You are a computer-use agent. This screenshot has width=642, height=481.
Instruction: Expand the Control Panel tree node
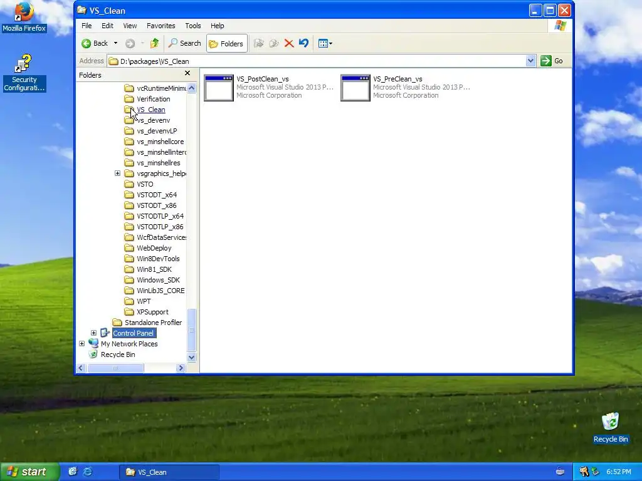(94, 333)
